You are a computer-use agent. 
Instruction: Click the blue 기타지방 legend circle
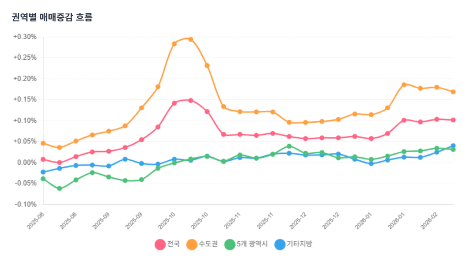tap(280, 244)
